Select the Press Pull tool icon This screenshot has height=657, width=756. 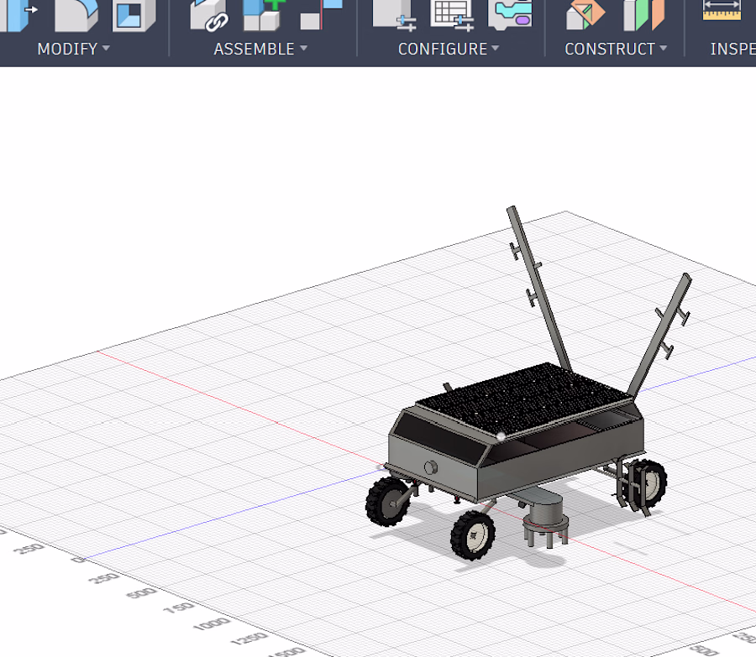pos(18,14)
